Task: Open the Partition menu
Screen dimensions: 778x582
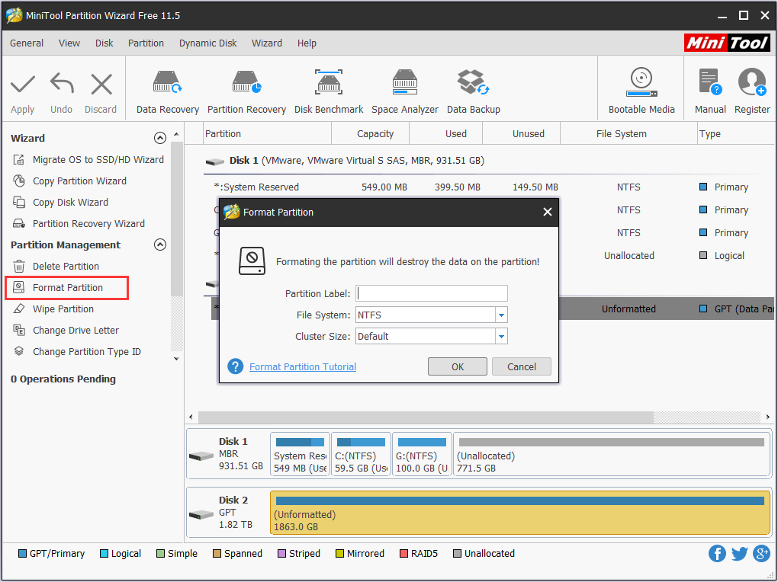Action: point(146,43)
